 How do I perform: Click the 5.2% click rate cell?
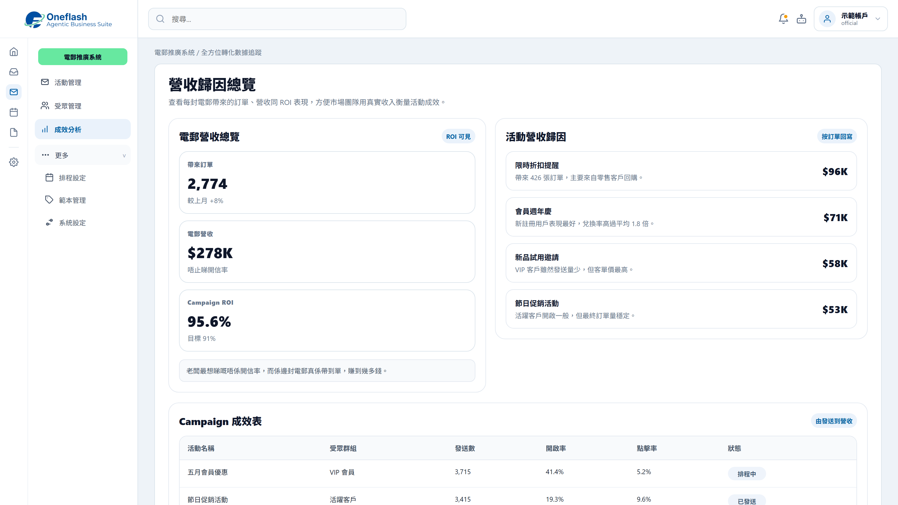[x=644, y=472]
